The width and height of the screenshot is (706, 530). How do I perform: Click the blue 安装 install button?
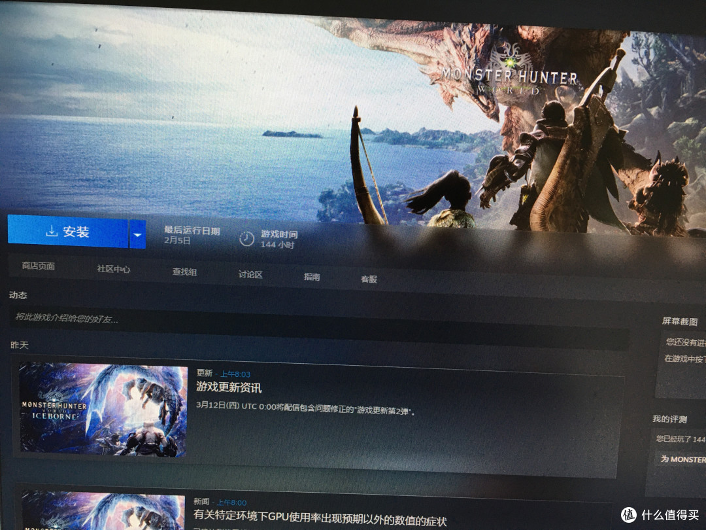(68, 231)
